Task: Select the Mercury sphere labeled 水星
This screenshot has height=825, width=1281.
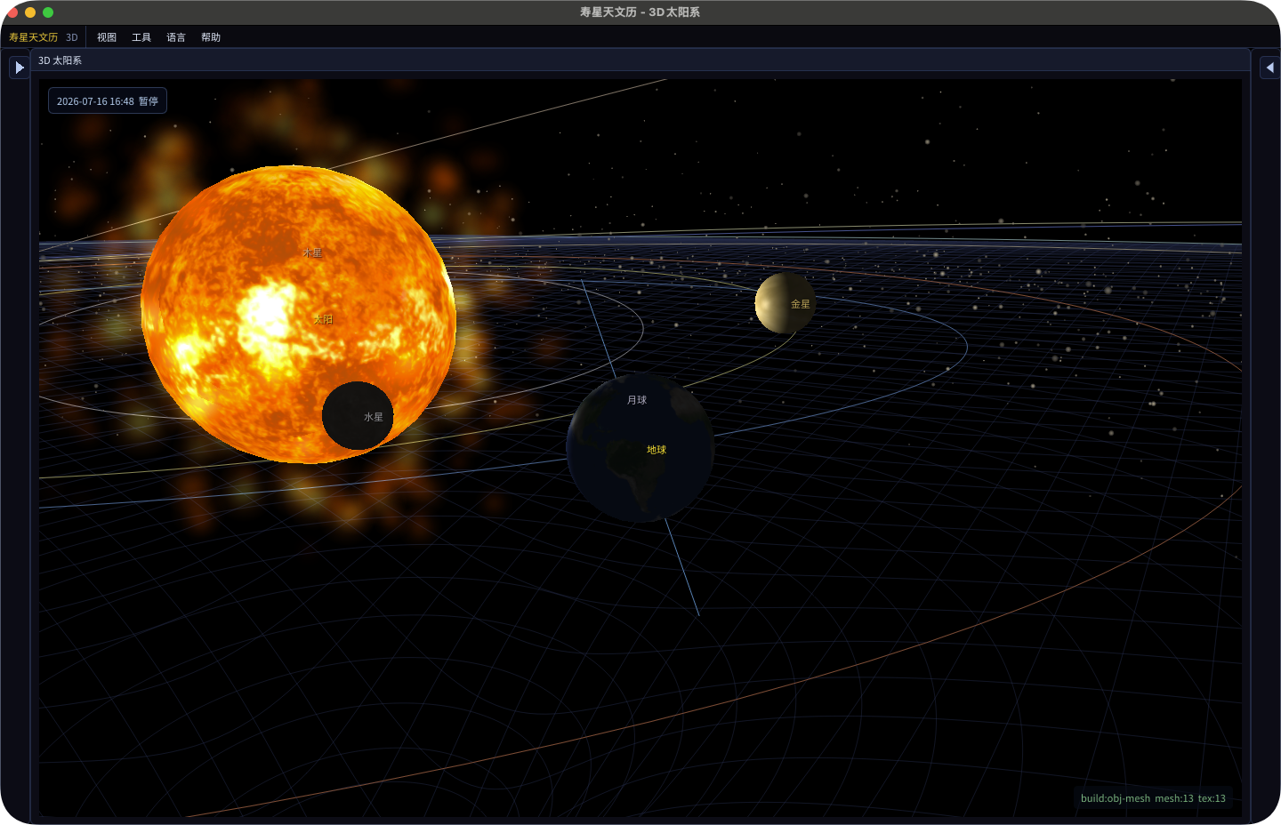Action: click(x=358, y=415)
